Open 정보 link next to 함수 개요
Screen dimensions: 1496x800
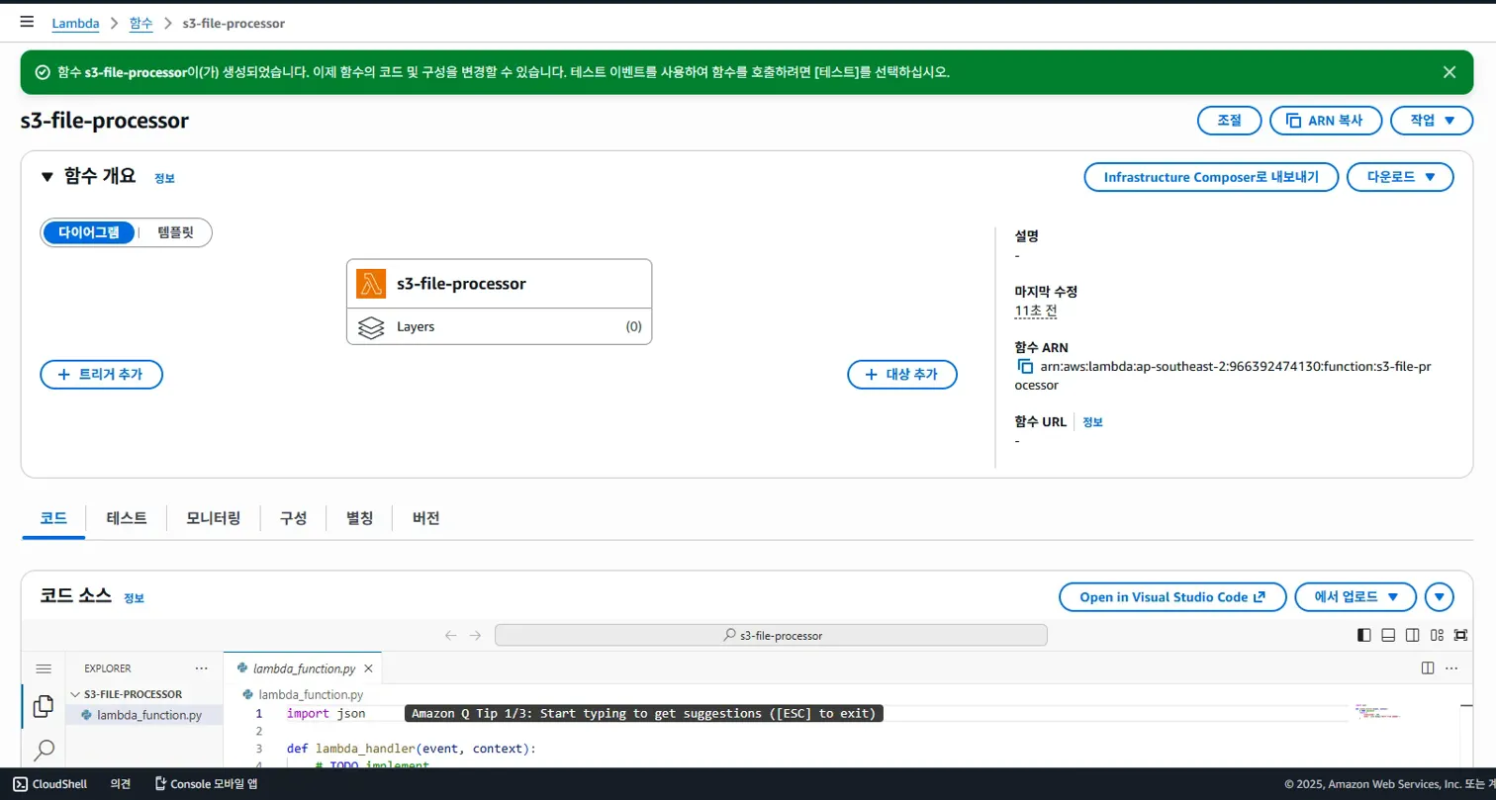[164, 178]
